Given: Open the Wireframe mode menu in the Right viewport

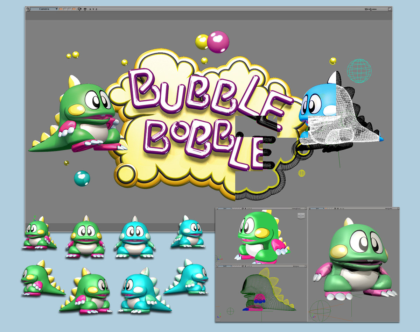Looking at the screenshot, I should (296, 266).
